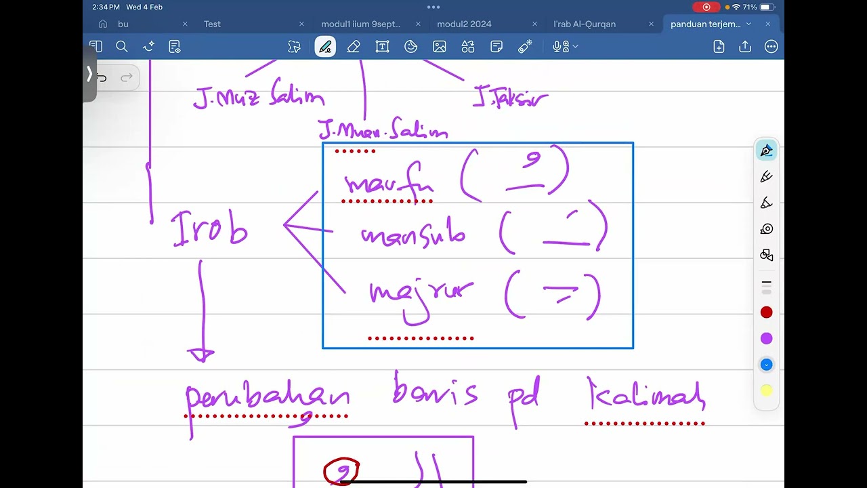Redo the last undone stroke
Image resolution: width=867 pixels, height=488 pixels.
tap(126, 78)
